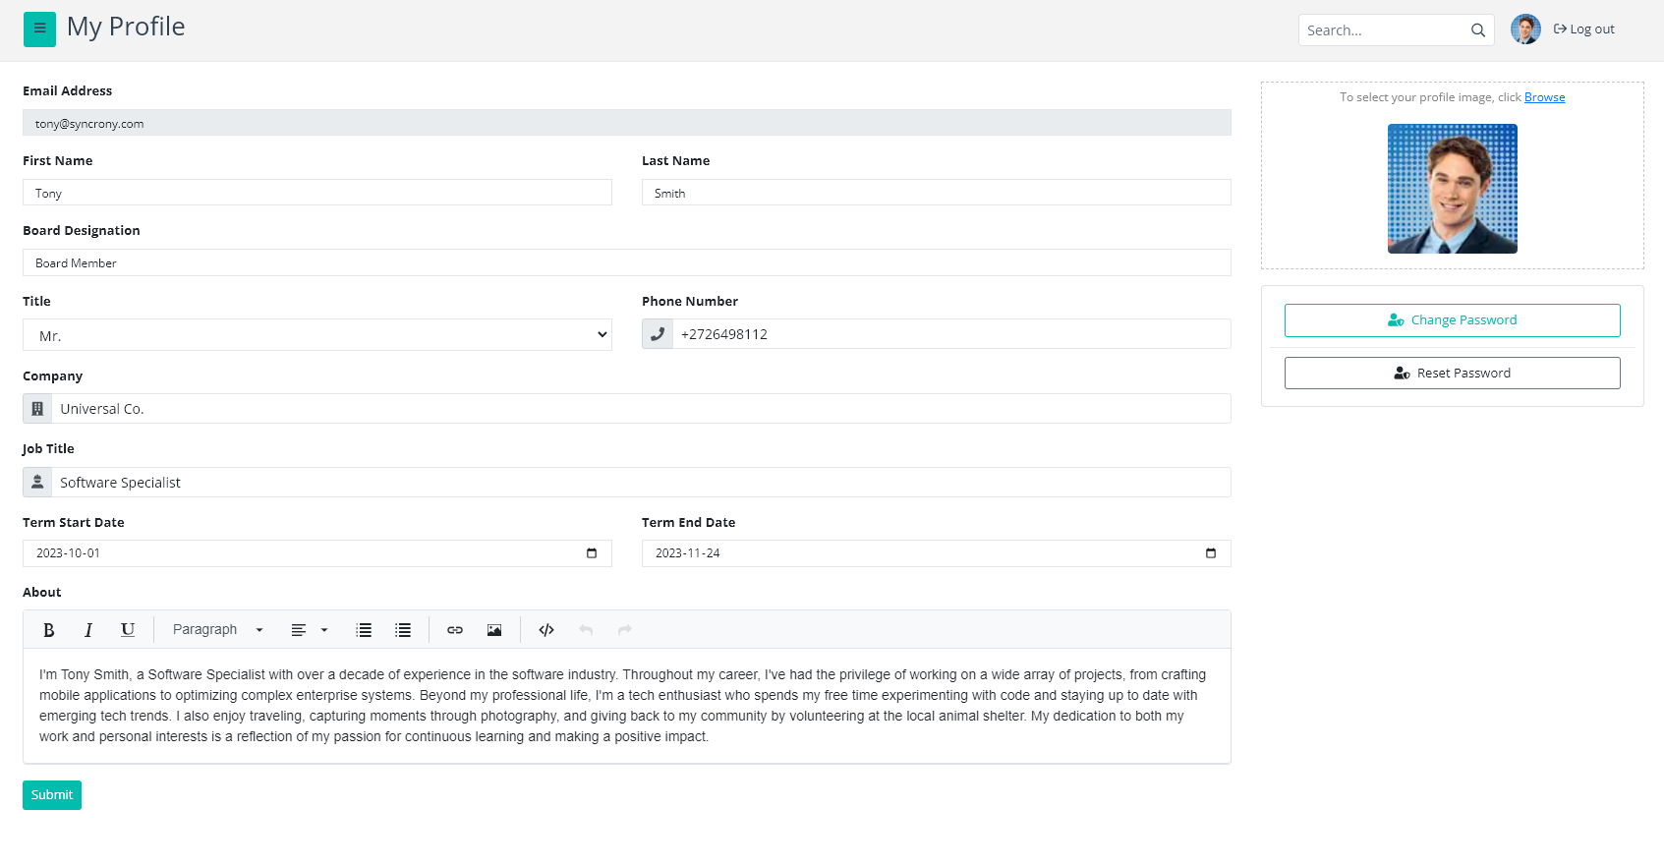Redo last editor change
The height and width of the screenshot is (867, 1664).
[625, 630]
